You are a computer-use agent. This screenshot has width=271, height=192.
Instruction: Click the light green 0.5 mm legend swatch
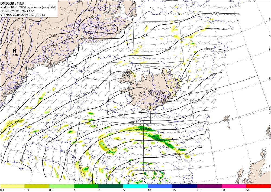[x=62, y=186]
